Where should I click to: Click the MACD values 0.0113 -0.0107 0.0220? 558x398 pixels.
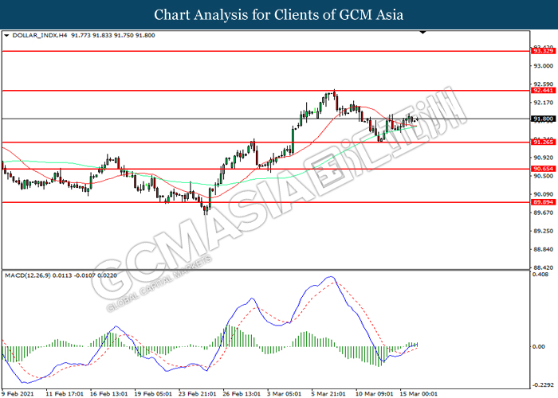click(x=85, y=275)
